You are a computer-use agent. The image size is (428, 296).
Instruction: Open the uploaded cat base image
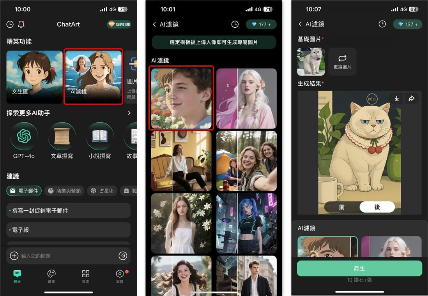pyautogui.click(x=311, y=62)
